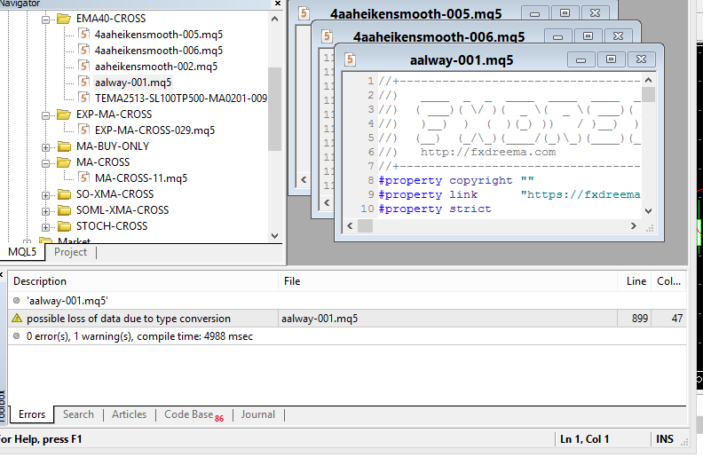Image resolution: width=703 pixels, height=473 pixels.
Task: Select 4aaheikensmooth-005.mq5 in the tree
Action: tap(159, 35)
